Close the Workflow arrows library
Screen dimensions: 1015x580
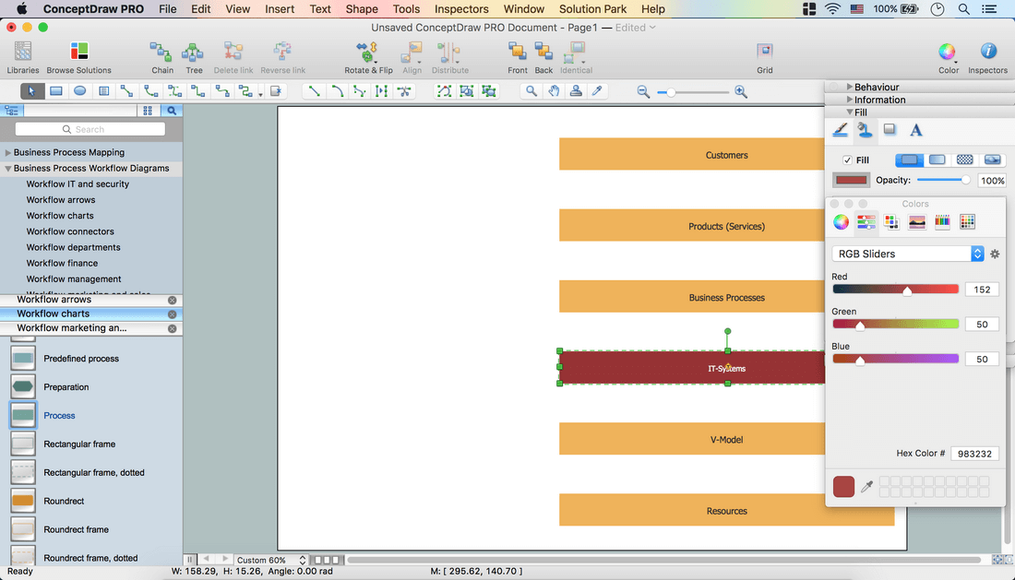pyautogui.click(x=173, y=300)
